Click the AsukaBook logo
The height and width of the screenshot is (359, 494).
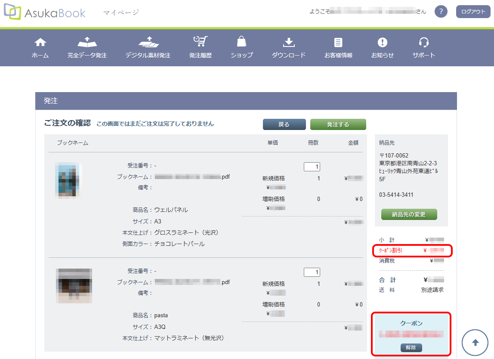coord(45,12)
